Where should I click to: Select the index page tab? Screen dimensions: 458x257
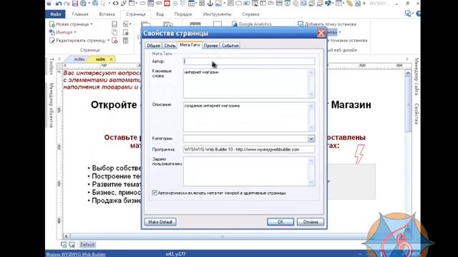(x=79, y=59)
